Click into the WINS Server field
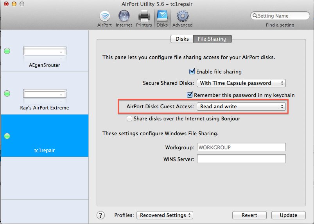This screenshot has height=224, width=314. pos(241,159)
